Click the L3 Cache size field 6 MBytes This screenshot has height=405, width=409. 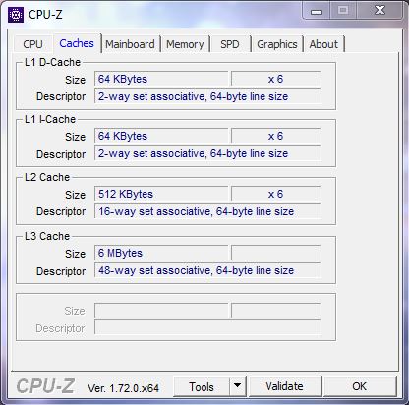pos(161,253)
